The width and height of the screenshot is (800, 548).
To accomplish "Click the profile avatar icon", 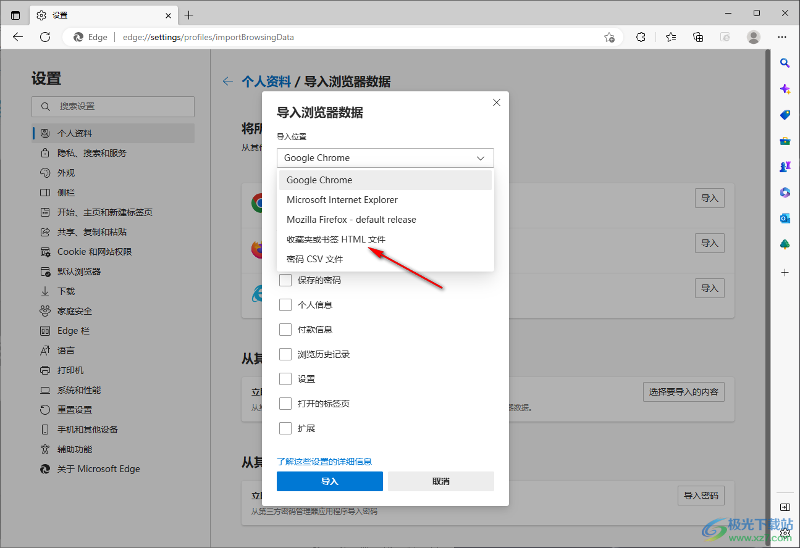I will coord(754,37).
